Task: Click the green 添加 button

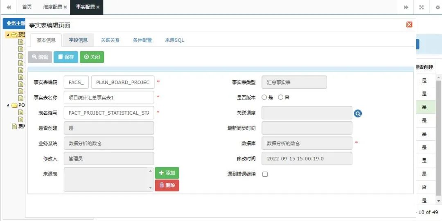Action: coord(167,173)
